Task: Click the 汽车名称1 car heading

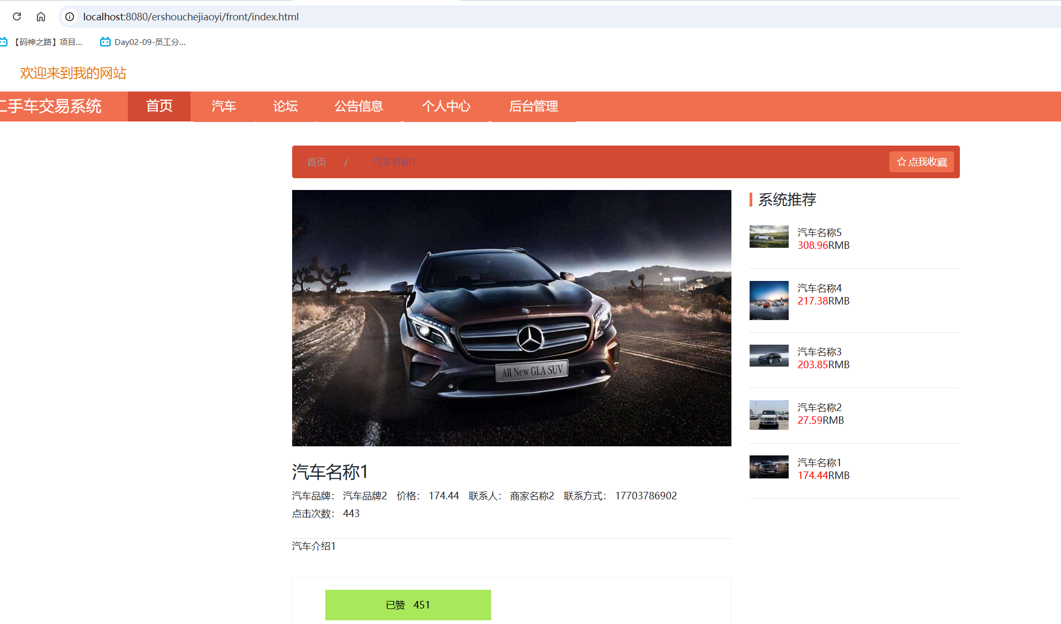Action: (330, 471)
